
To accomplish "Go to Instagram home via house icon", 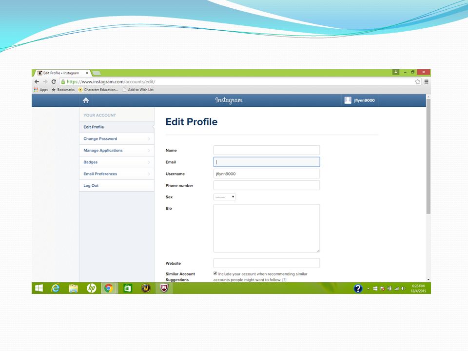I will coord(86,100).
